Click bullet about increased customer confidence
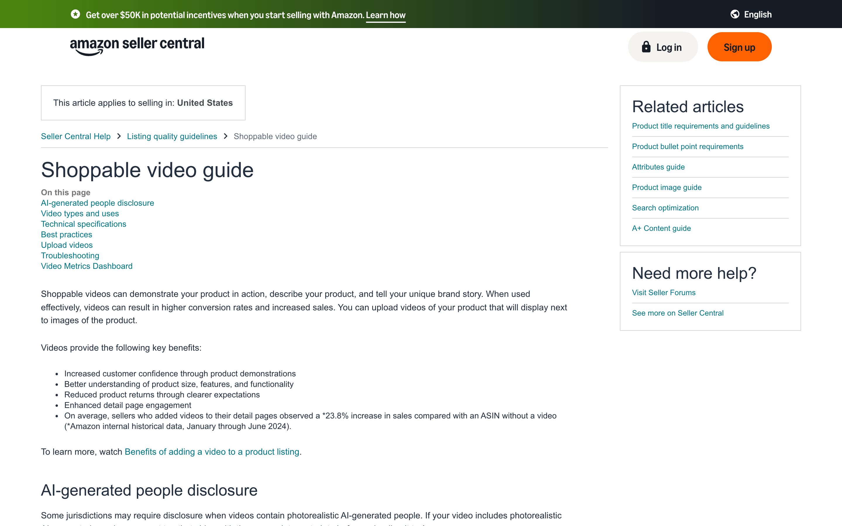Screen dimensions: 842x526 180,374
